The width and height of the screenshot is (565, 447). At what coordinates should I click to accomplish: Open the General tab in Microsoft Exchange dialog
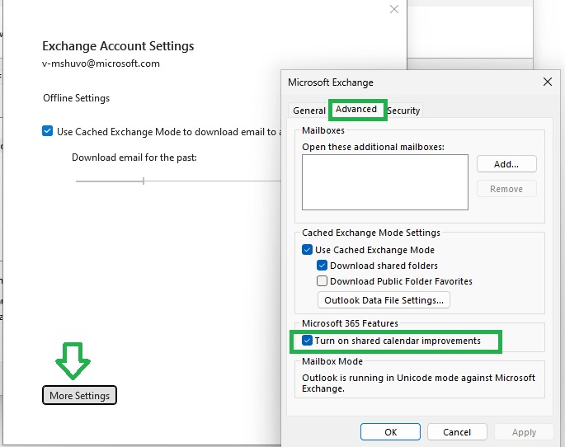pyautogui.click(x=308, y=111)
